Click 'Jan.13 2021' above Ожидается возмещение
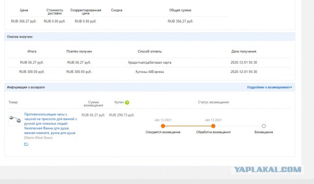The height and width of the screenshot is (184, 314). 163,120
